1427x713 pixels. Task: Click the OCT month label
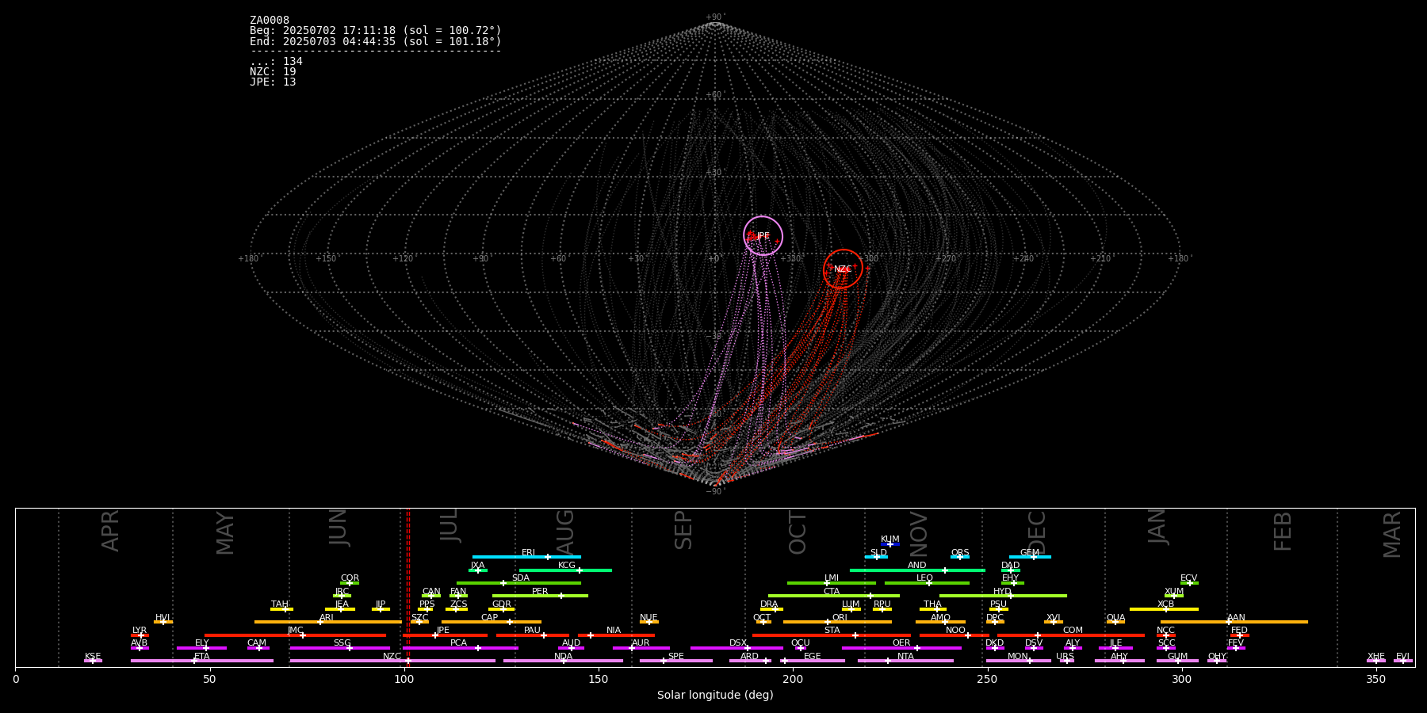tap(798, 532)
